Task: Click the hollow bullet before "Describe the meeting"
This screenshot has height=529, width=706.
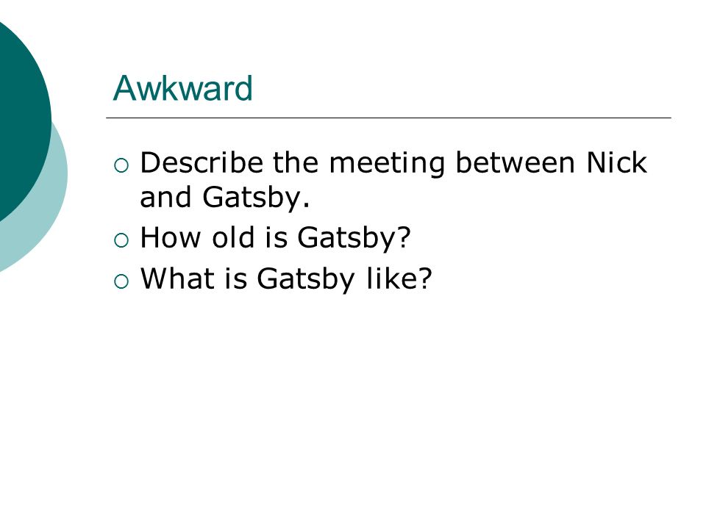Action: (121, 165)
